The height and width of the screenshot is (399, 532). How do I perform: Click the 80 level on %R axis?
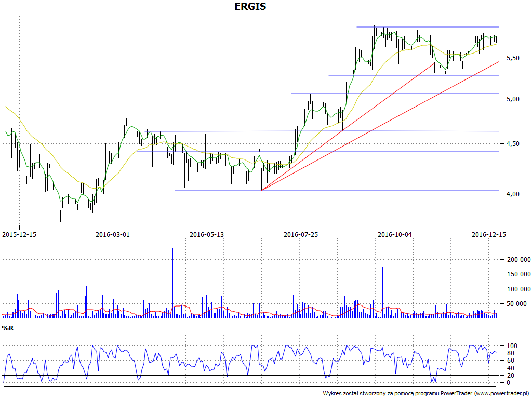coord(510,353)
